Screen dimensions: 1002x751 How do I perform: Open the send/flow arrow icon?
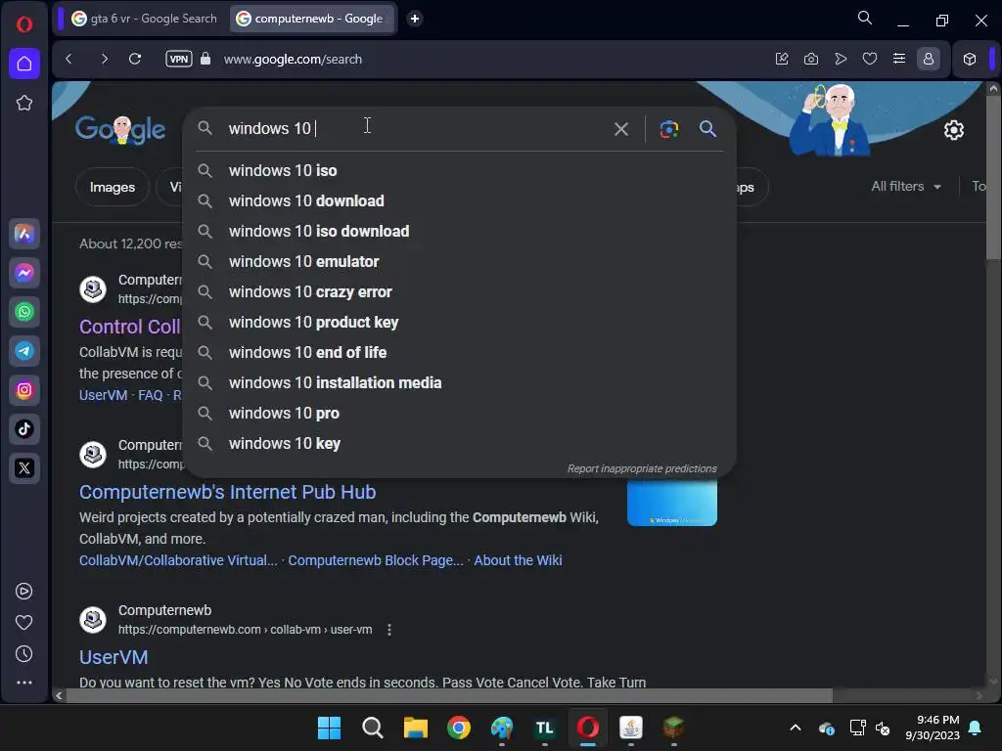(841, 59)
